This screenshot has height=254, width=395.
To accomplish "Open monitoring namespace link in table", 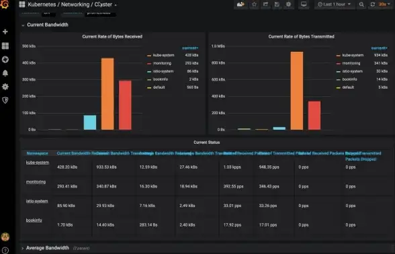I will (36, 181).
